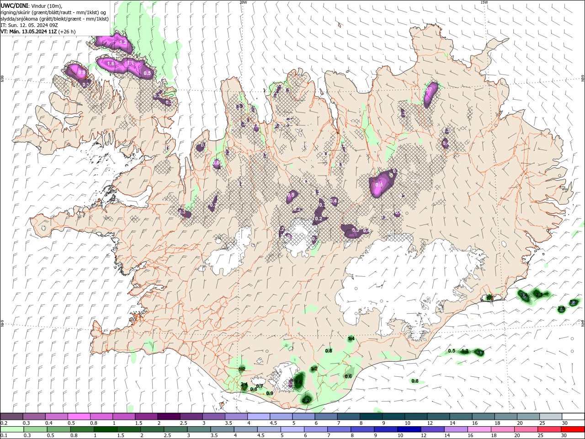
Task: Select the 10 dark teal swatch in top row
Action: 416,417
